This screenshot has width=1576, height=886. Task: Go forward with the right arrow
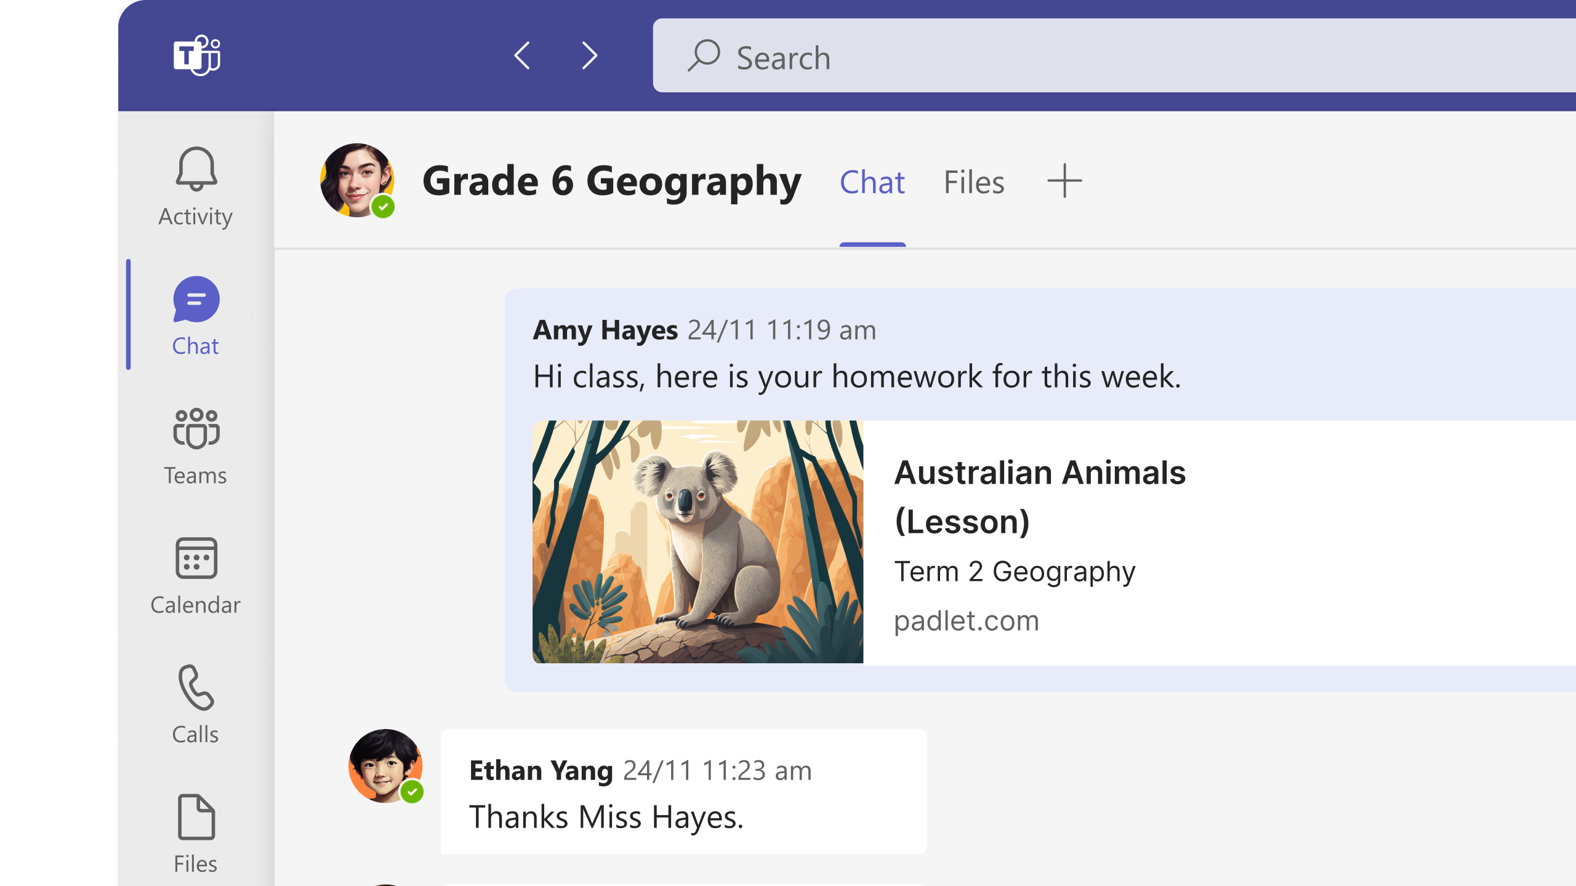coord(590,55)
